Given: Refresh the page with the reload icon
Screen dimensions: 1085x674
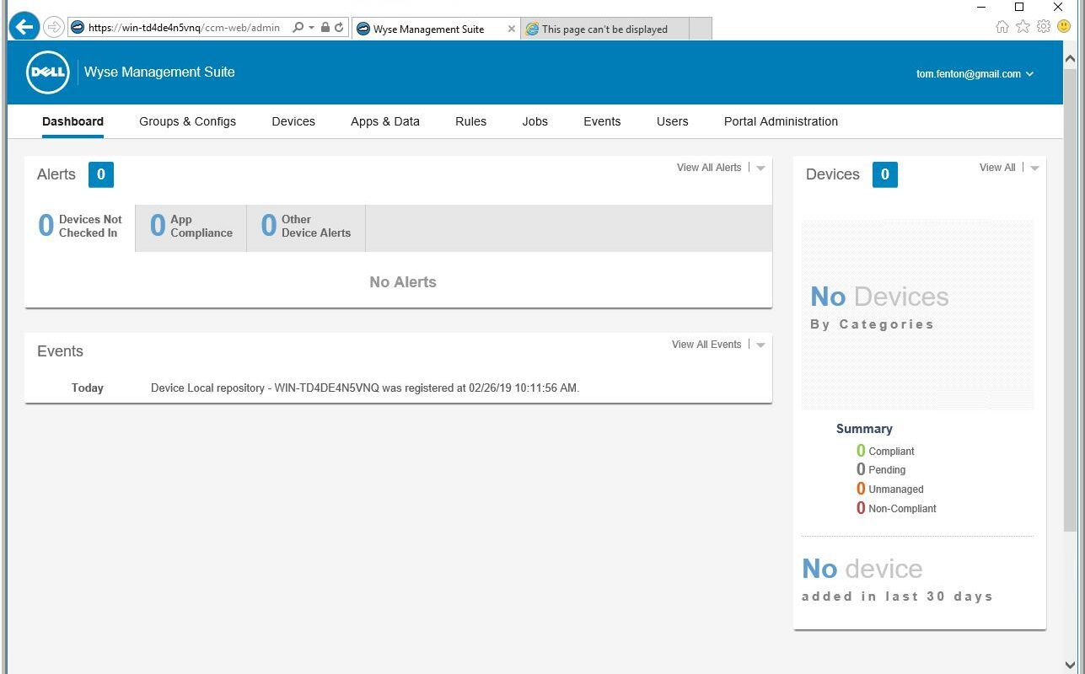Looking at the screenshot, I should click(339, 28).
